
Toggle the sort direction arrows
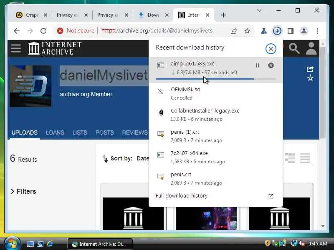click(x=105, y=159)
